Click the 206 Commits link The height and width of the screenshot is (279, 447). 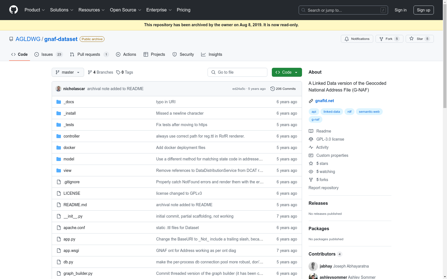[x=283, y=89]
